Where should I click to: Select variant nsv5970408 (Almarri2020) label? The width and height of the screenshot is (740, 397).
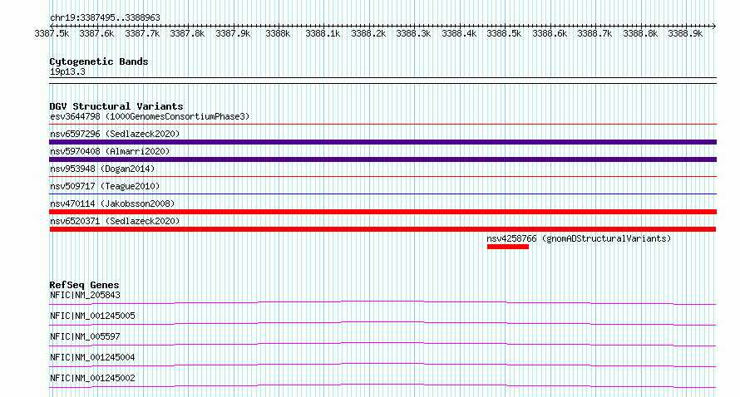pos(110,151)
